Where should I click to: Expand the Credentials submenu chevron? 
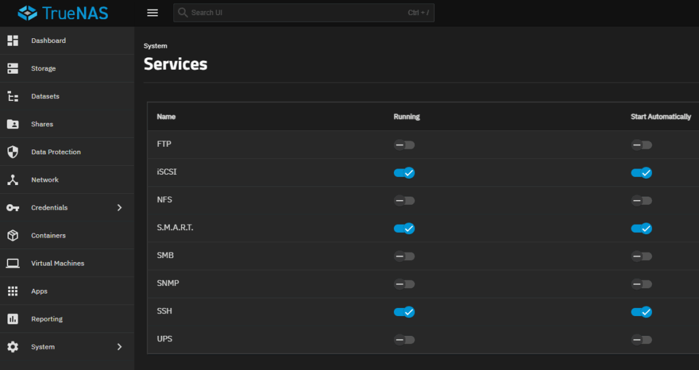pos(119,208)
